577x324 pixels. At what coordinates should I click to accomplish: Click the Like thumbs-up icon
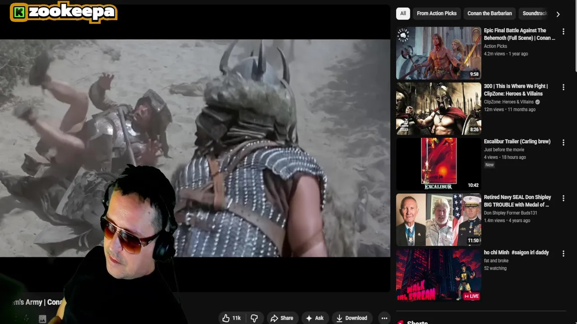(226, 318)
